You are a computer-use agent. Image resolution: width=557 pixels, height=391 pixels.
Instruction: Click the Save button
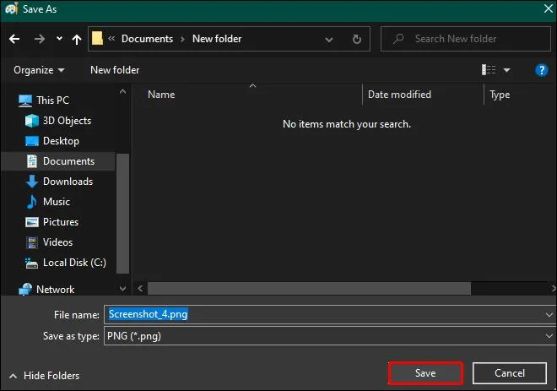pos(425,373)
